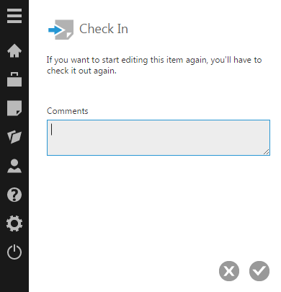Image resolution: width=281 pixels, height=292 pixels.
Task: Click the Check In heading text
Action: [x=104, y=29]
